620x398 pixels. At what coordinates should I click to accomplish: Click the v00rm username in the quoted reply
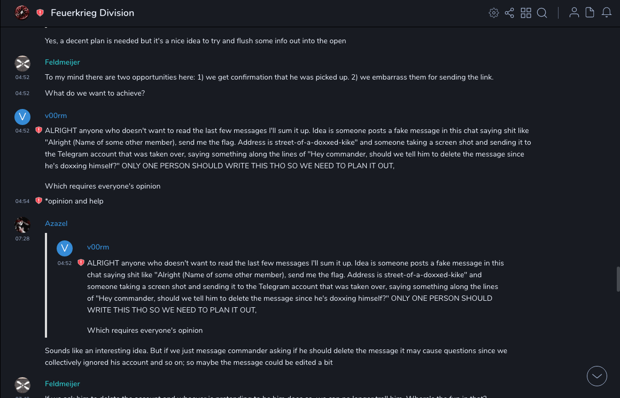point(98,247)
